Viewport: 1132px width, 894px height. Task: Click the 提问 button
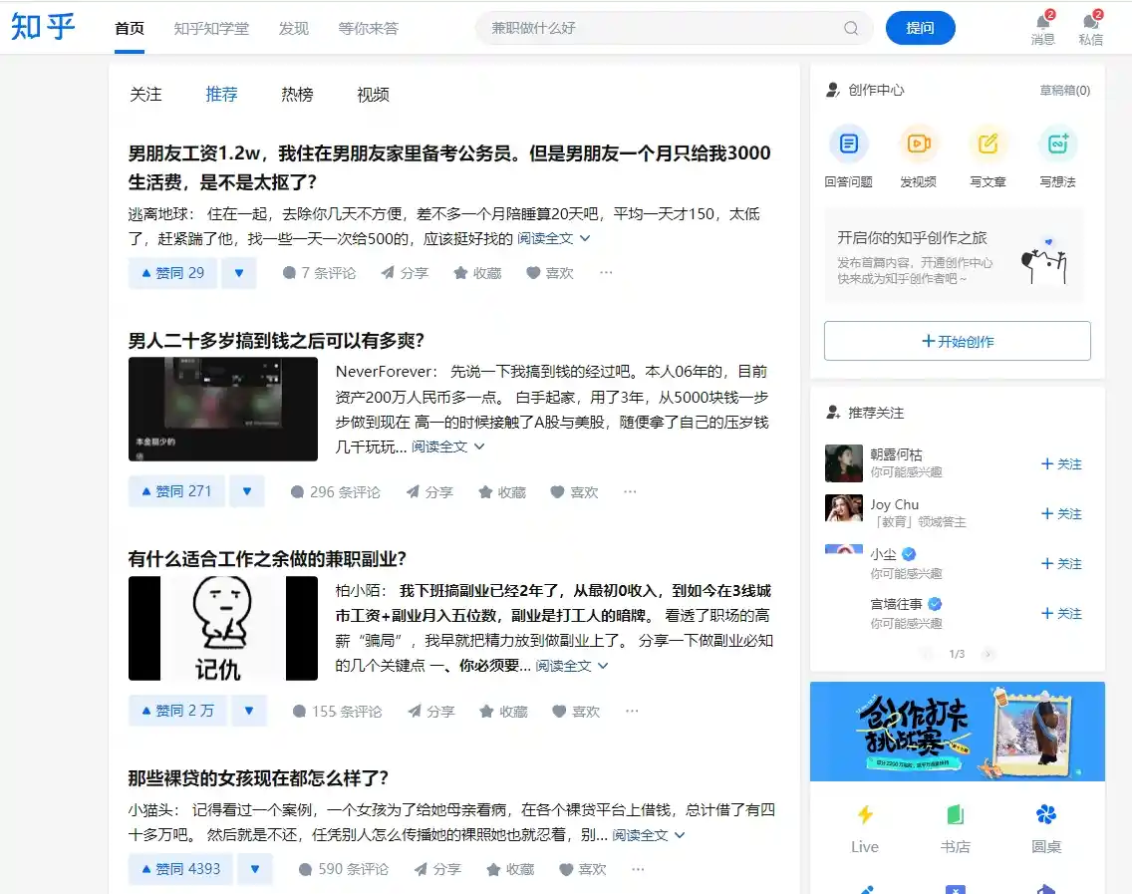pos(920,28)
